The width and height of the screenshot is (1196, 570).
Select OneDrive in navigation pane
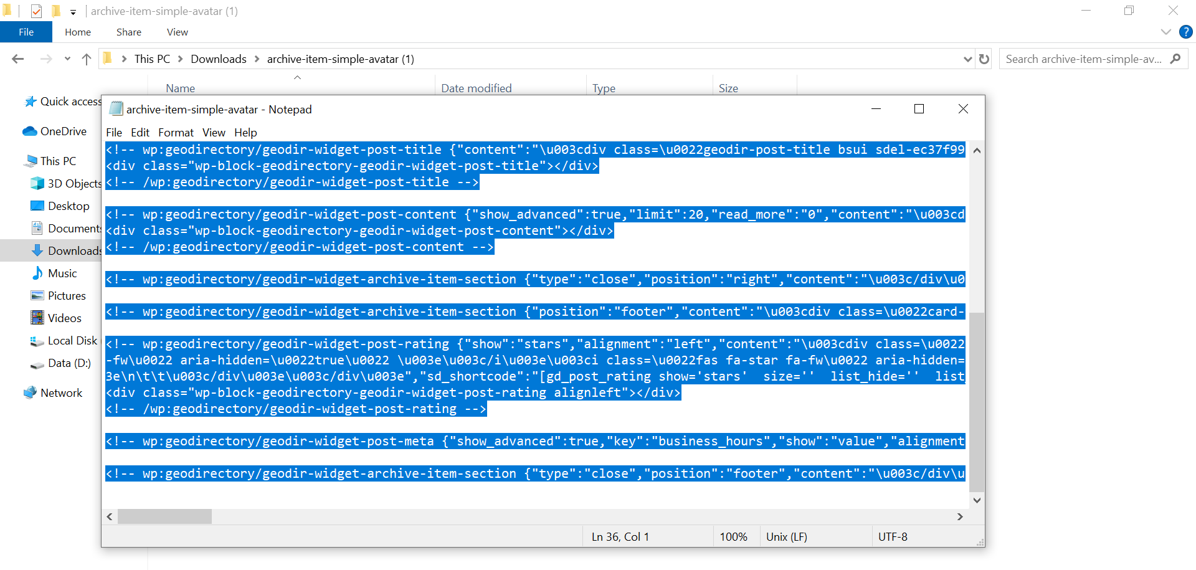pos(55,131)
